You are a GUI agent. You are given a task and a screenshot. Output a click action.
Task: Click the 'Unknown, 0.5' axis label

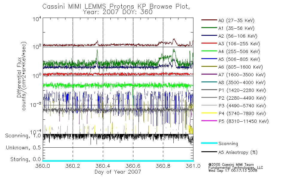[x=23, y=148]
